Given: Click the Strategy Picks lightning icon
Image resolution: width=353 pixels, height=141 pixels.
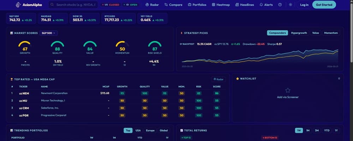Looking at the screenshot, I should coord(182,33).
